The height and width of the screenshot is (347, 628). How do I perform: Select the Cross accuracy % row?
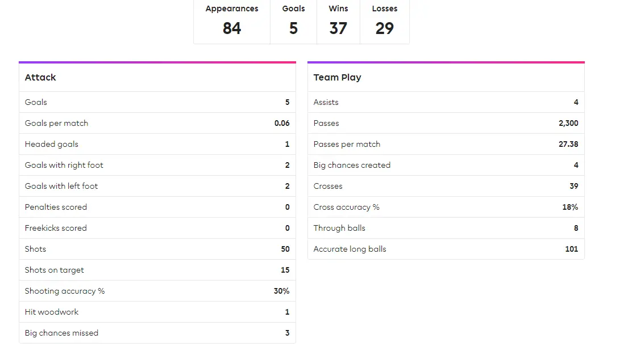click(x=446, y=207)
